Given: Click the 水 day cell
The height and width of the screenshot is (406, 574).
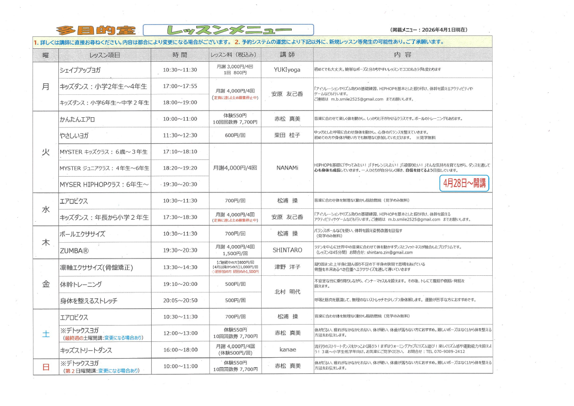Looking at the screenshot, I should coord(45,209).
